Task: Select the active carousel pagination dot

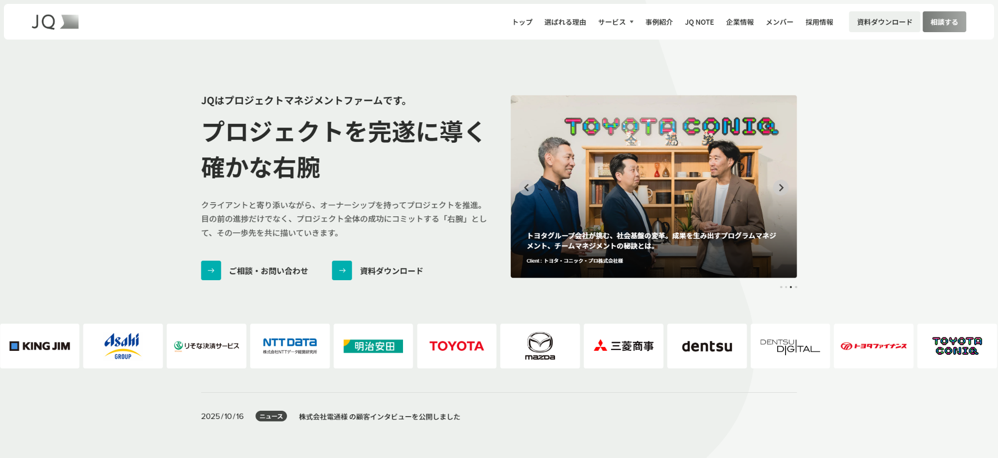Action: (x=791, y=287)
